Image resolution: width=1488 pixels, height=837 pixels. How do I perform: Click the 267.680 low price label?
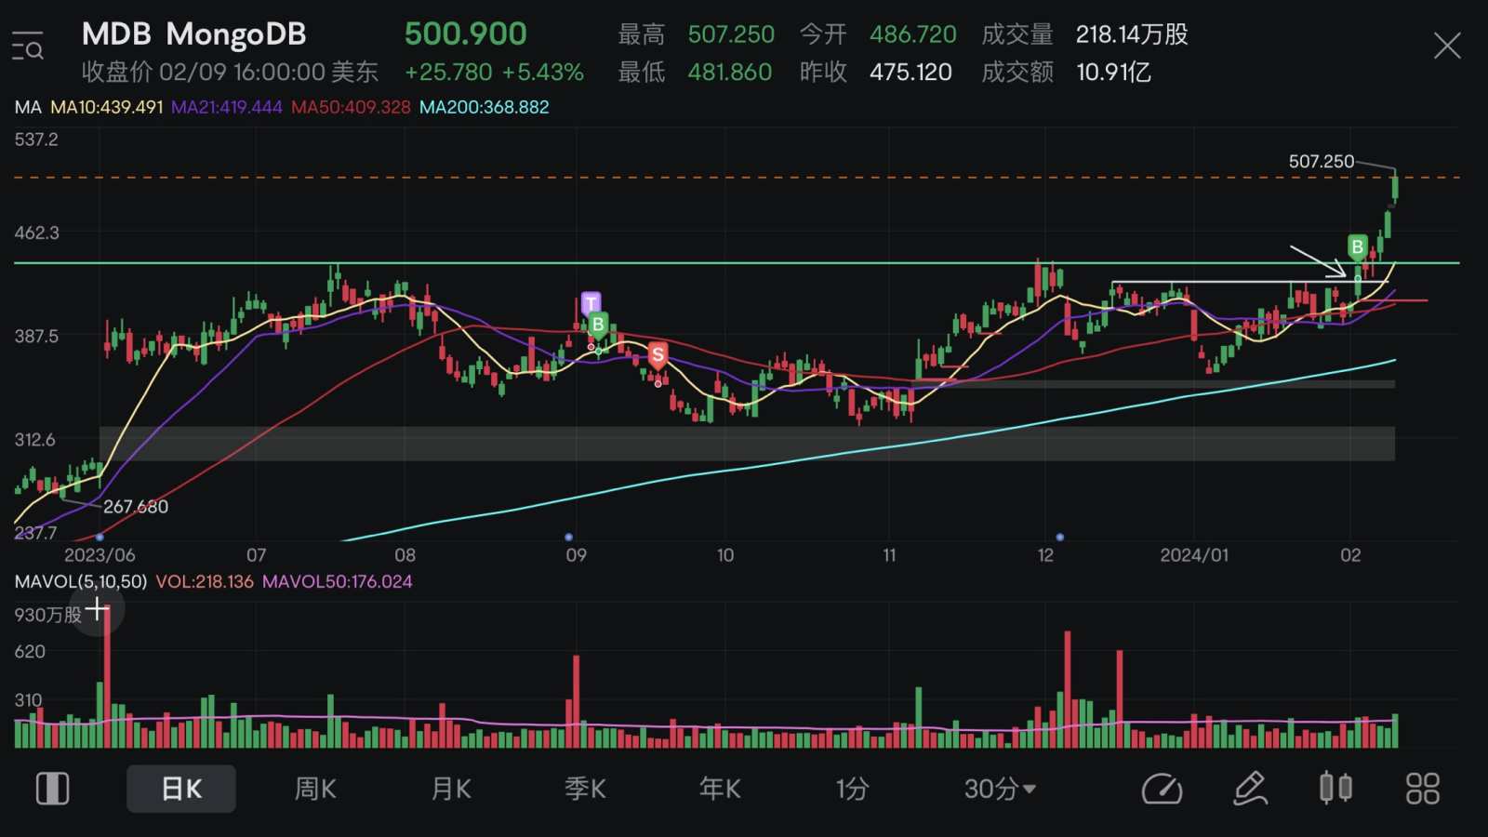click(x=136, y=507)
